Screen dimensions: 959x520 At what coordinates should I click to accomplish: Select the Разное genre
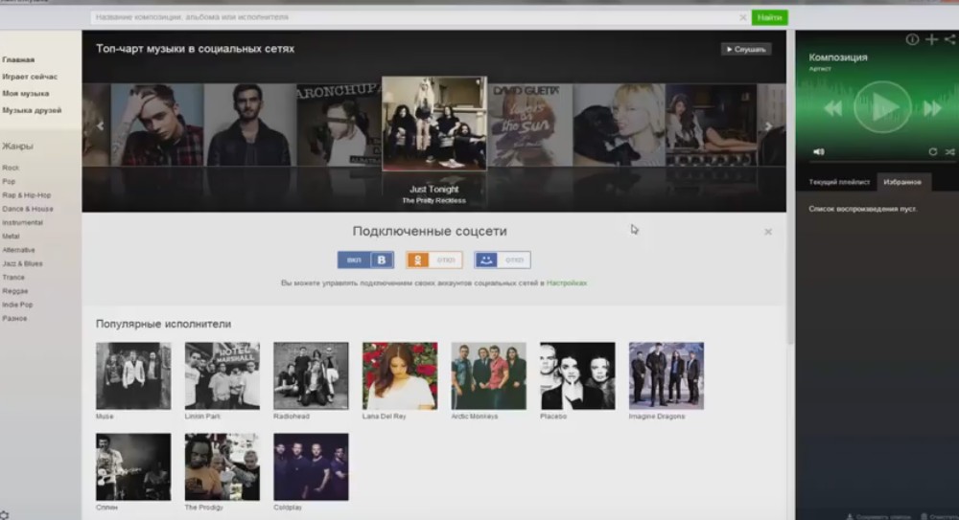point(14,318)
